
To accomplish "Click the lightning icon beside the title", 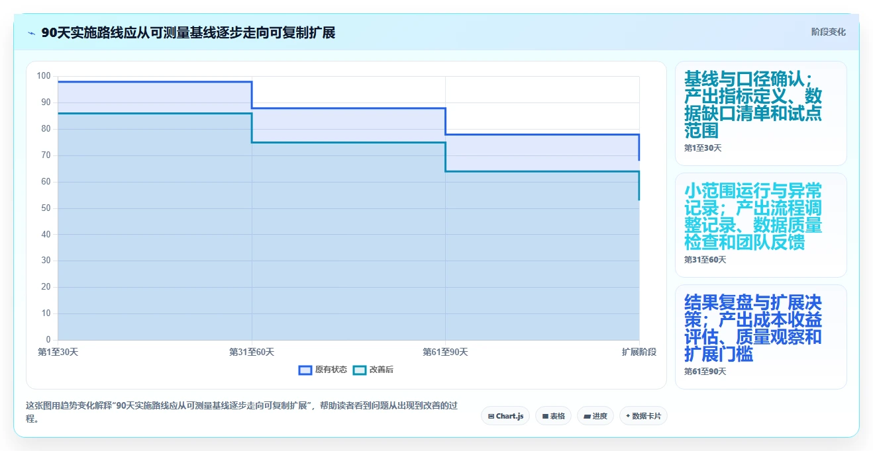I will (x=31, y=33).
